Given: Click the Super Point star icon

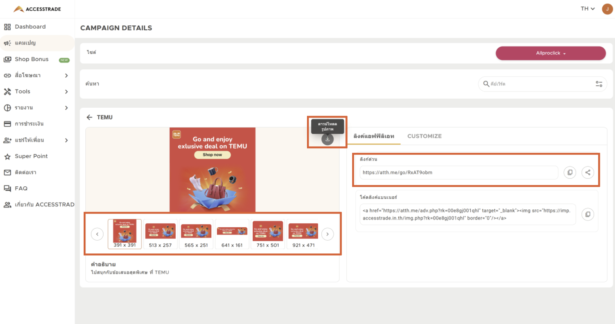Looking at the screenshot, I should 7,156.
